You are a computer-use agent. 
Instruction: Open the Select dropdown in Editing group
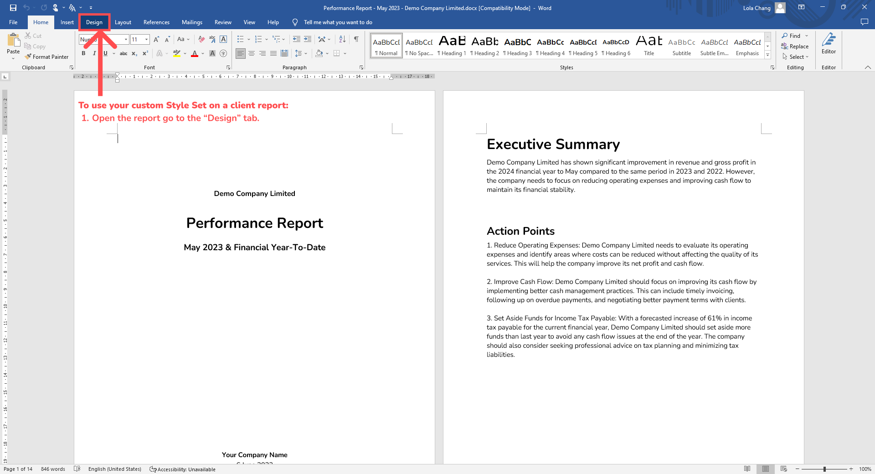pos(796,57)
